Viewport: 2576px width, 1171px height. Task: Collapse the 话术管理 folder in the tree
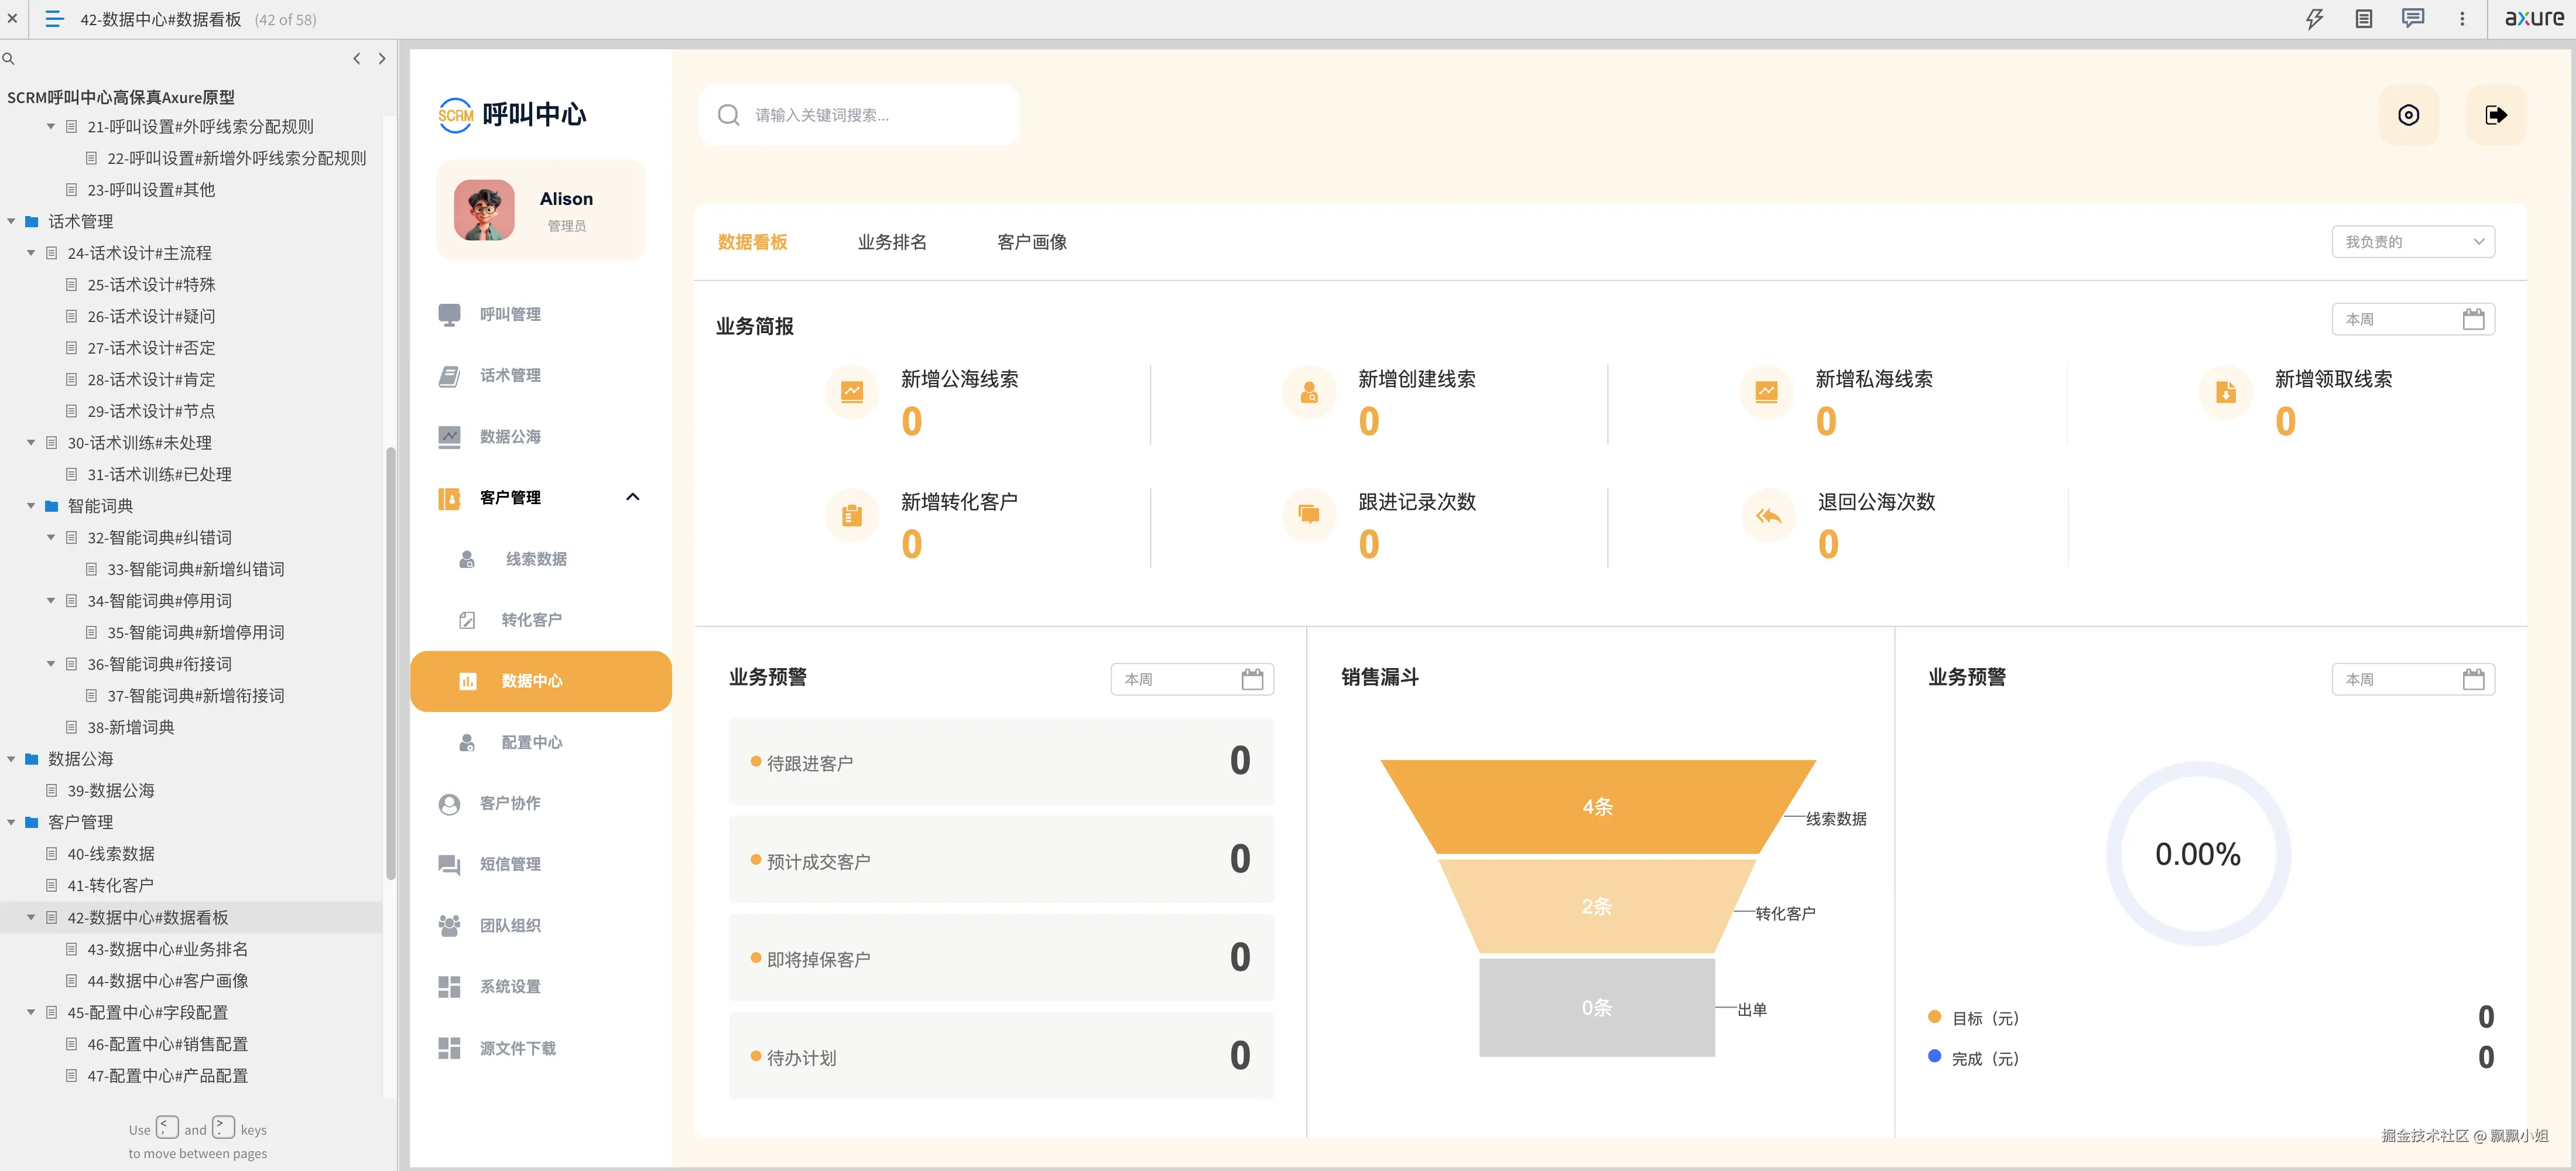coord(12,222)
